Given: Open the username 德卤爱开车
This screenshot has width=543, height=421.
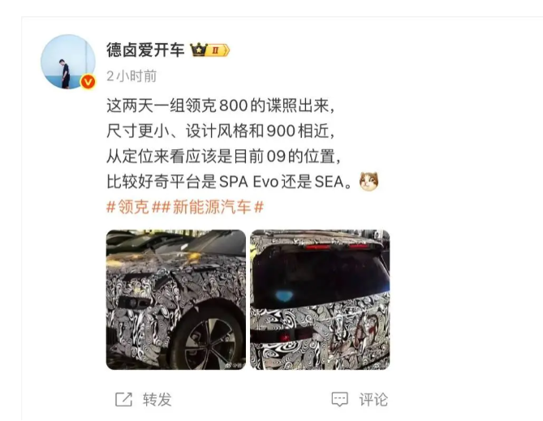Looking at the screenshot, I should pyautogui.click(x=145, y=49).
